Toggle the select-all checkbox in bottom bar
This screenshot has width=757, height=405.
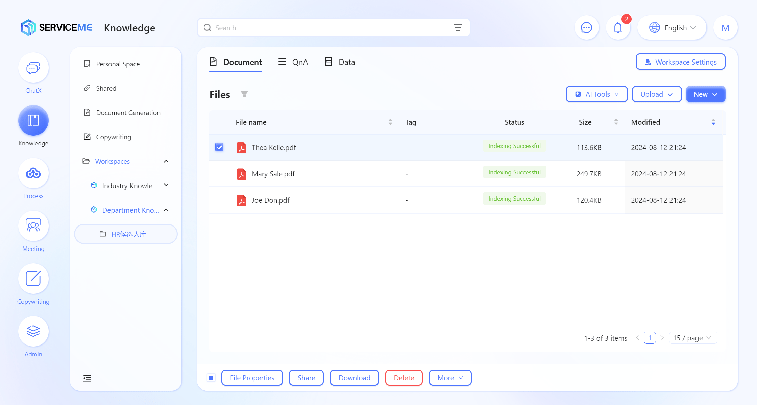pyautogui.click(x=211, y=378)
